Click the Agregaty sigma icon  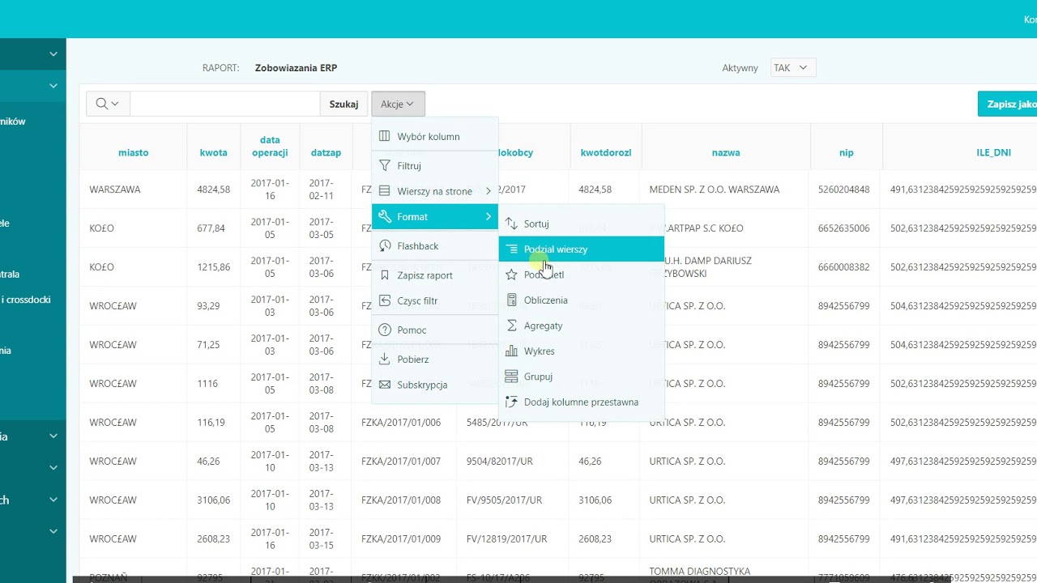(x=511, y=326)
